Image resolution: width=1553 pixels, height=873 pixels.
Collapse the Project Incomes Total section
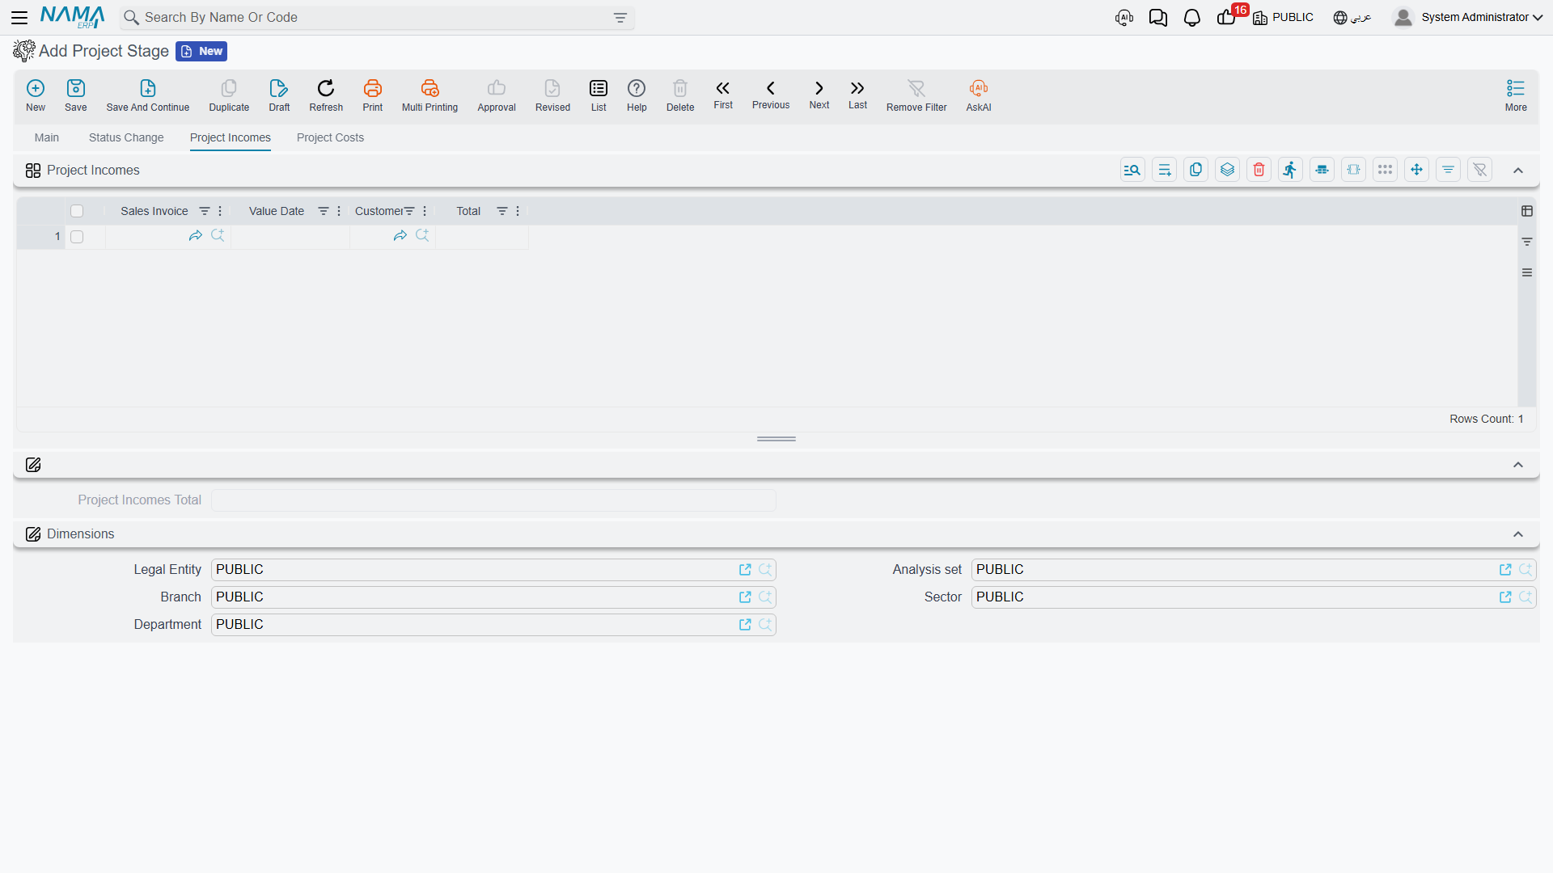point(1518,465)
